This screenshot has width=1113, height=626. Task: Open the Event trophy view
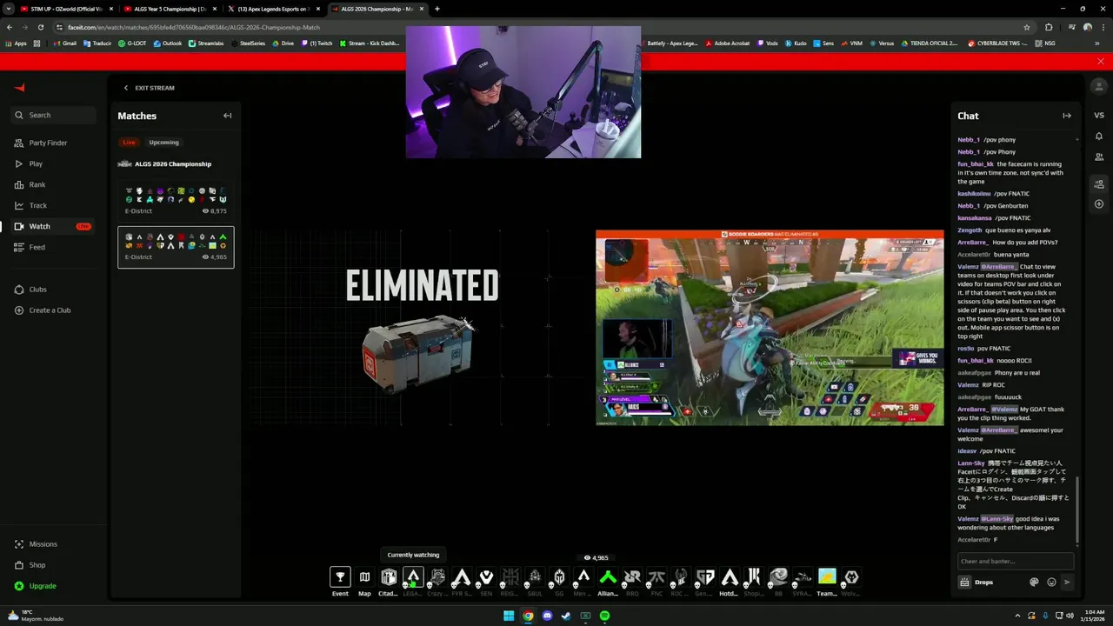click(340, 577)
